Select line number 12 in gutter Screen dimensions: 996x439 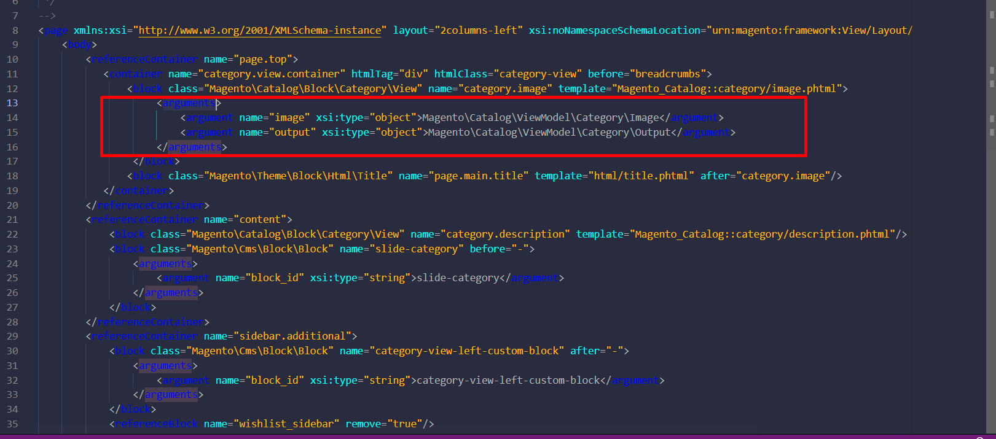12,89
